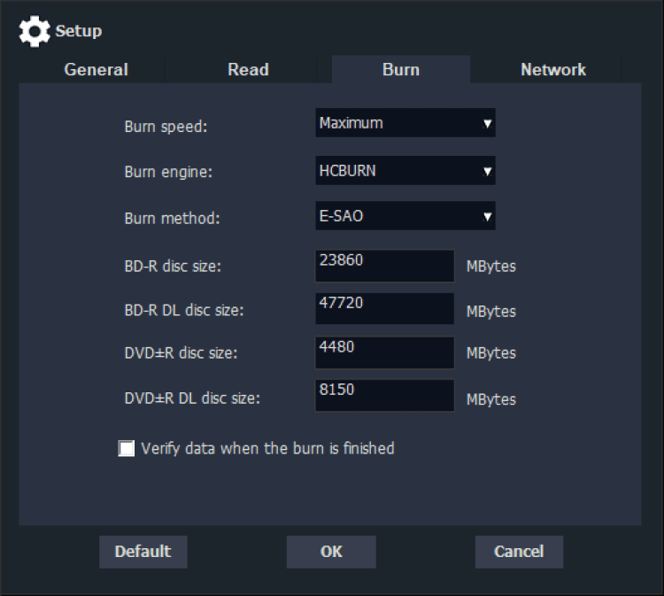Select the DVD±R DL disc size field showing 8150
Image resolution: width=664 pixels, height=596 pixels.
(384, 395)
